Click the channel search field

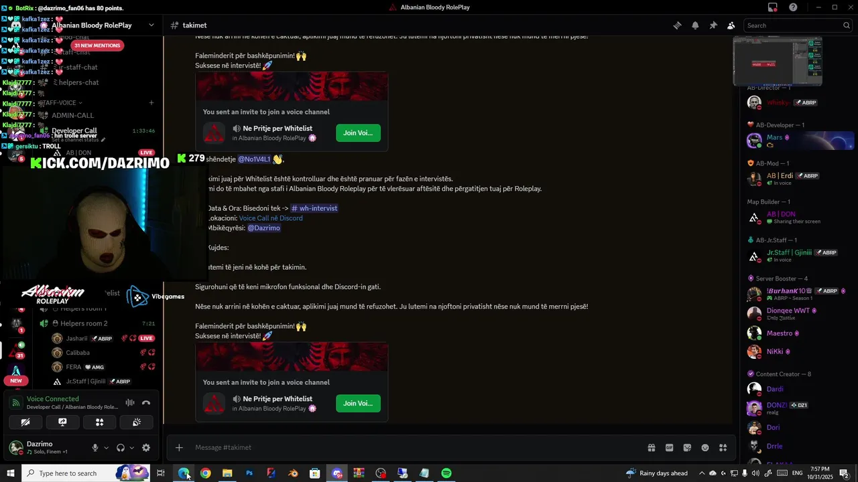coord(798,25)
